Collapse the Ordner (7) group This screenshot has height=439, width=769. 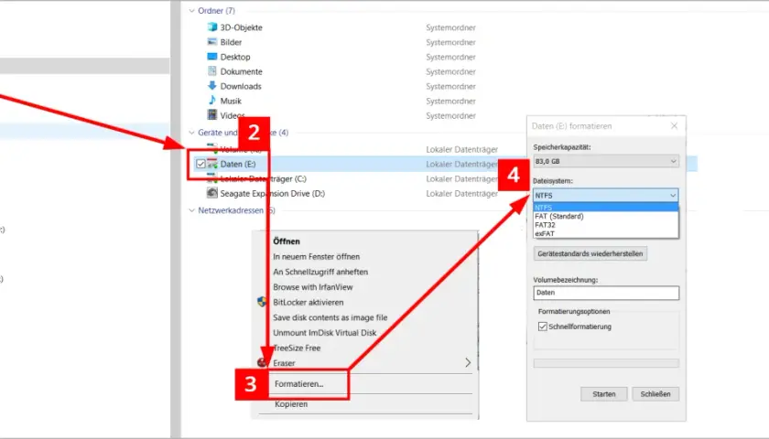(191, 10)
